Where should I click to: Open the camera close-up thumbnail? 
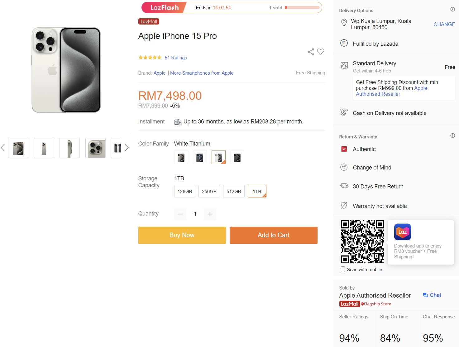coord(95,148)
